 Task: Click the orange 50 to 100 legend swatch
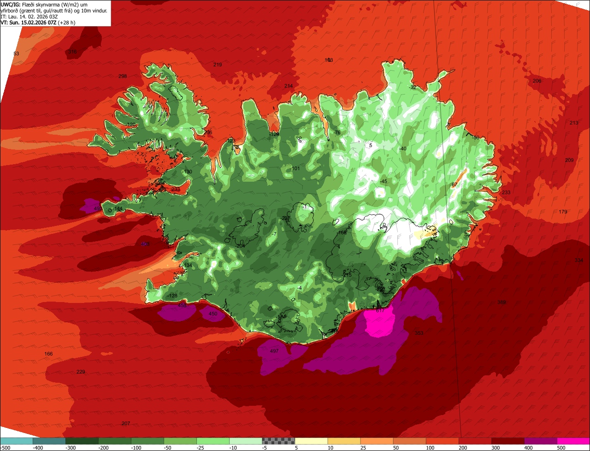[x=409, y=441]
